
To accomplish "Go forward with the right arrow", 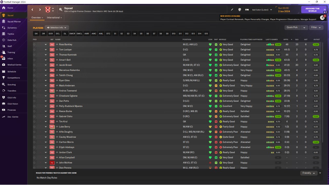I will coord(40,10).
